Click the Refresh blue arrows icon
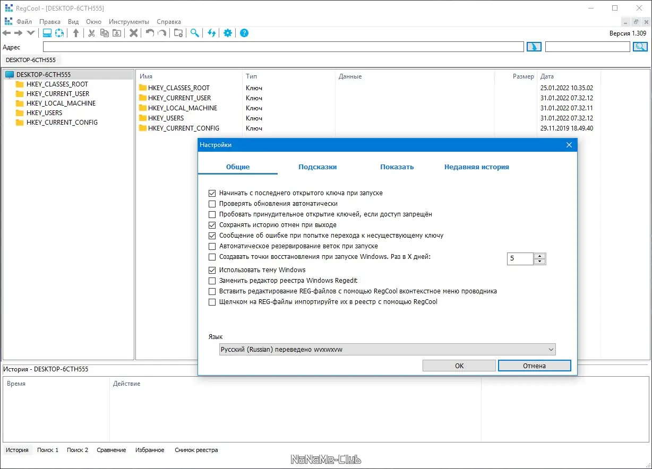The width and height of the screenshot is (652, 469). pos(211,33)
